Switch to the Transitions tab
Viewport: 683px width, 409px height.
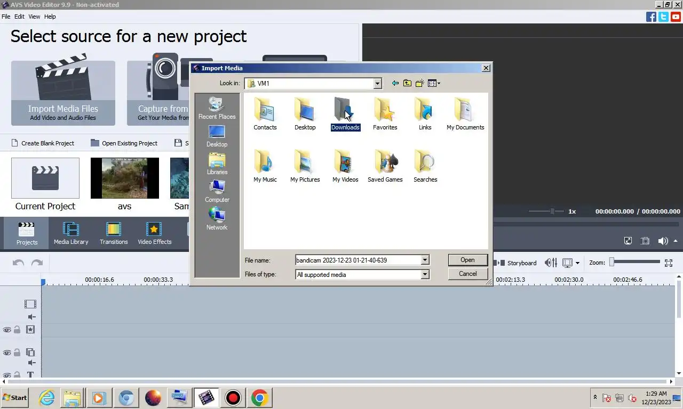pyautogui.click(x=114, y=233)
